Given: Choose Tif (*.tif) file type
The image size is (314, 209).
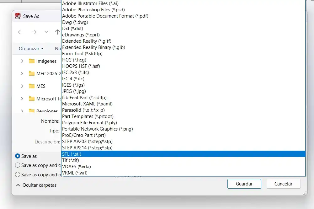Looking at the screenshot, I should pos(183,160).
